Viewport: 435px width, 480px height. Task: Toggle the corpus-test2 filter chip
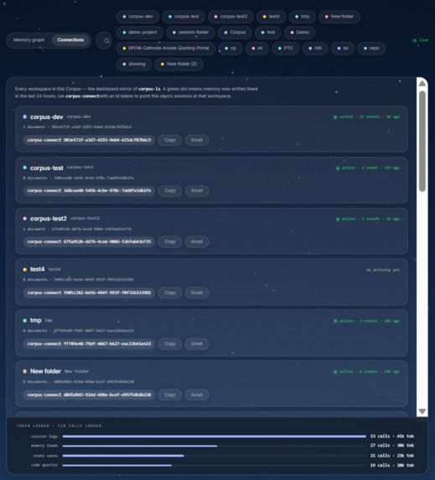pyautogui.click(x=230, y=17)
